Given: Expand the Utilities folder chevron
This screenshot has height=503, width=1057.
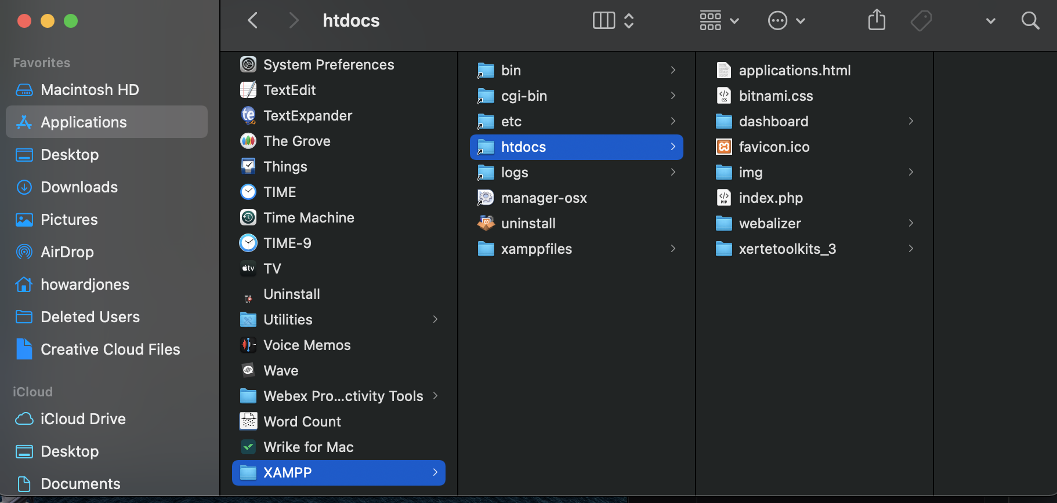Looking at the screenshot, I should click(x=435, y=319).
